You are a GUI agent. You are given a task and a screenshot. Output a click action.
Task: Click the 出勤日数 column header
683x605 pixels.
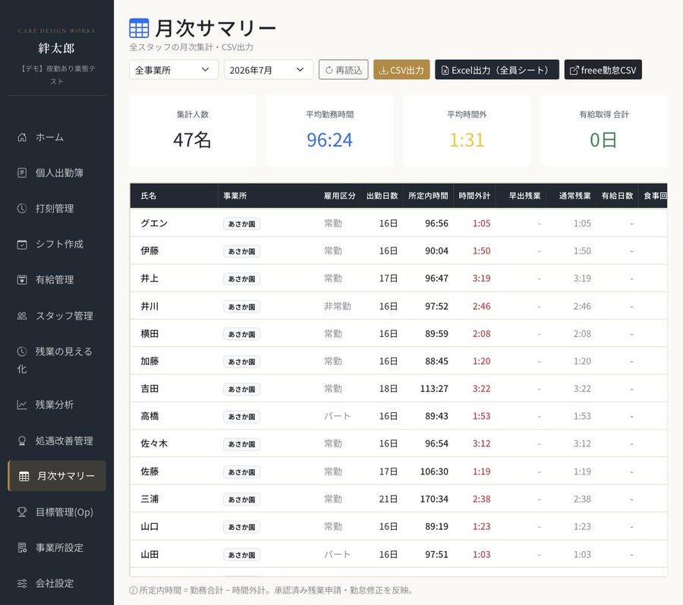[382, 196]
